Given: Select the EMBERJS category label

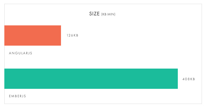Looking at the screenshot, I should pos(17,96).
